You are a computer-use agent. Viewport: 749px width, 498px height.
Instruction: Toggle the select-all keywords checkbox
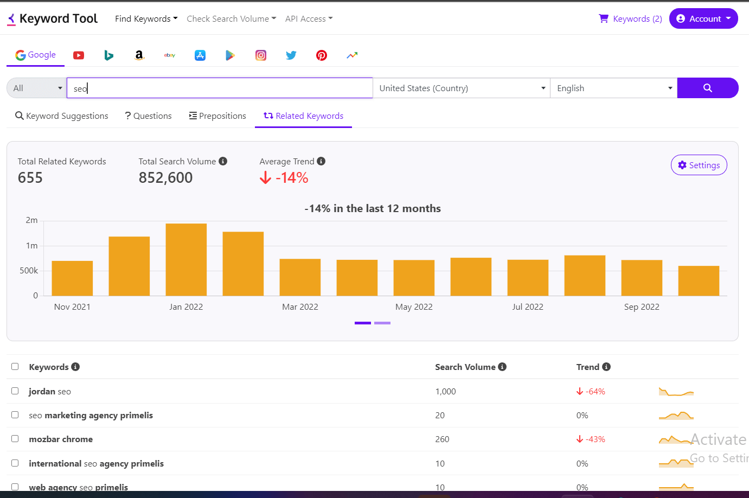(15, 367)
